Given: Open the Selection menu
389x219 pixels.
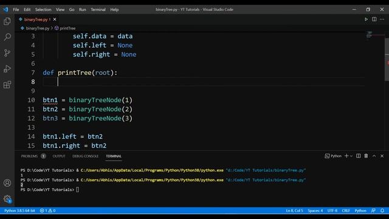Looking at the screenshot, I should tap(43, 10).
